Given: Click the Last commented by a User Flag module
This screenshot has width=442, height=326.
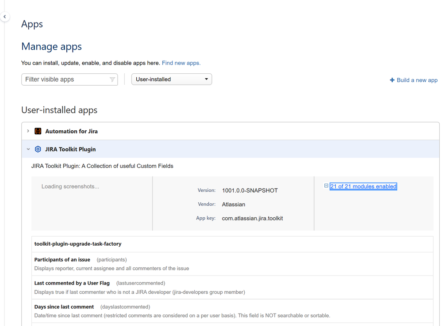Looking at the screenshot, I should 232,288.
